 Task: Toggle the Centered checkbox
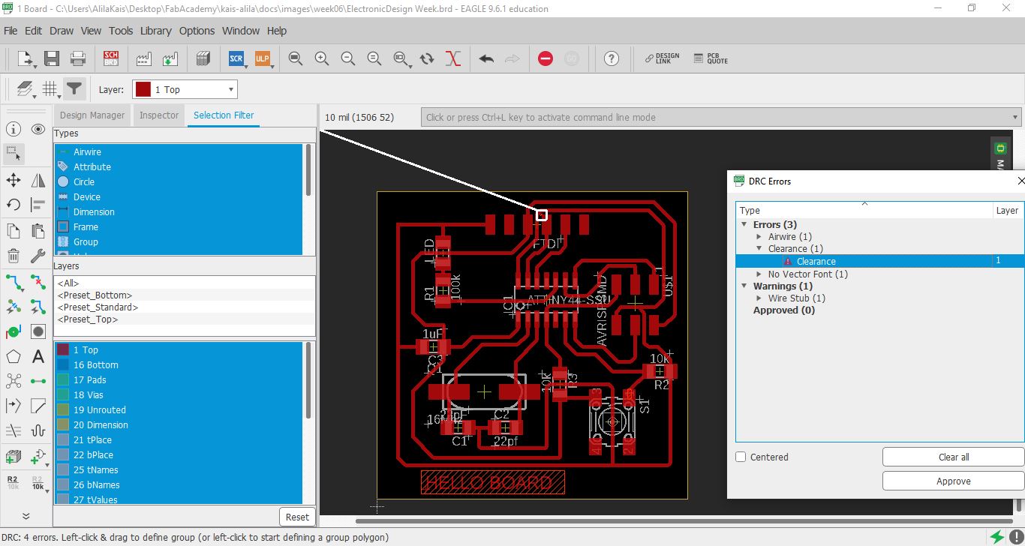[x=741, y=457]
